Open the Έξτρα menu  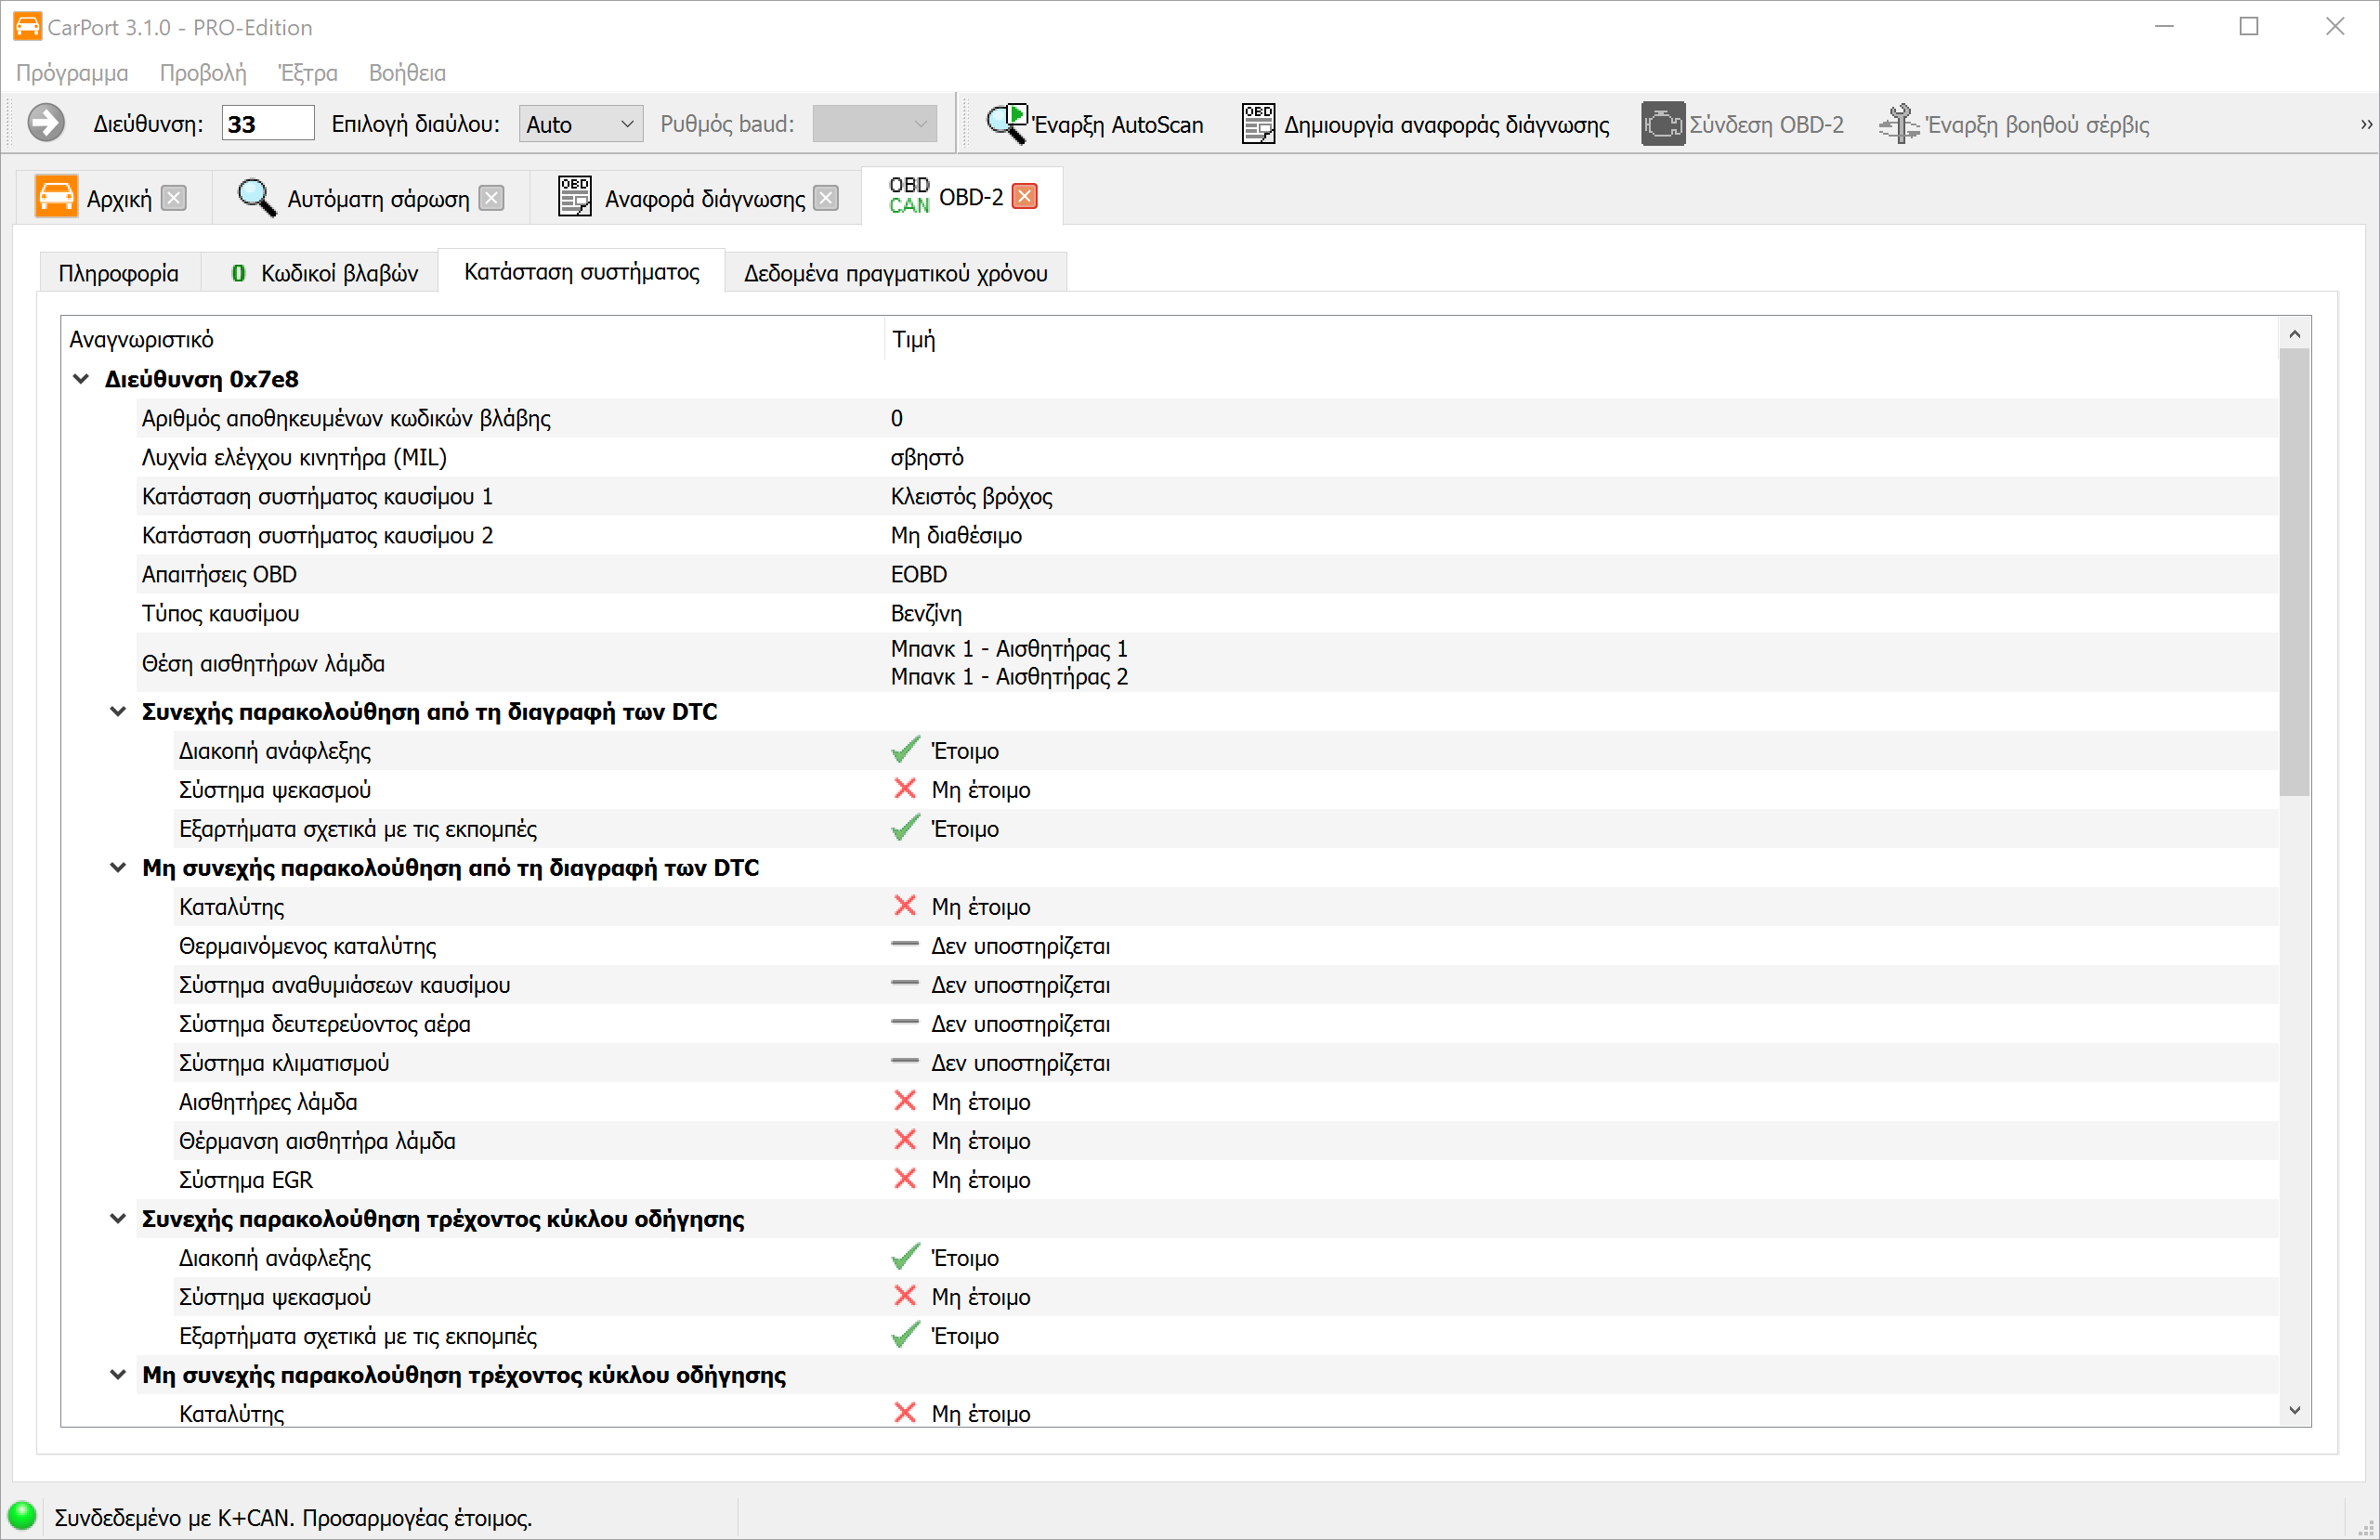click(307, 73)
